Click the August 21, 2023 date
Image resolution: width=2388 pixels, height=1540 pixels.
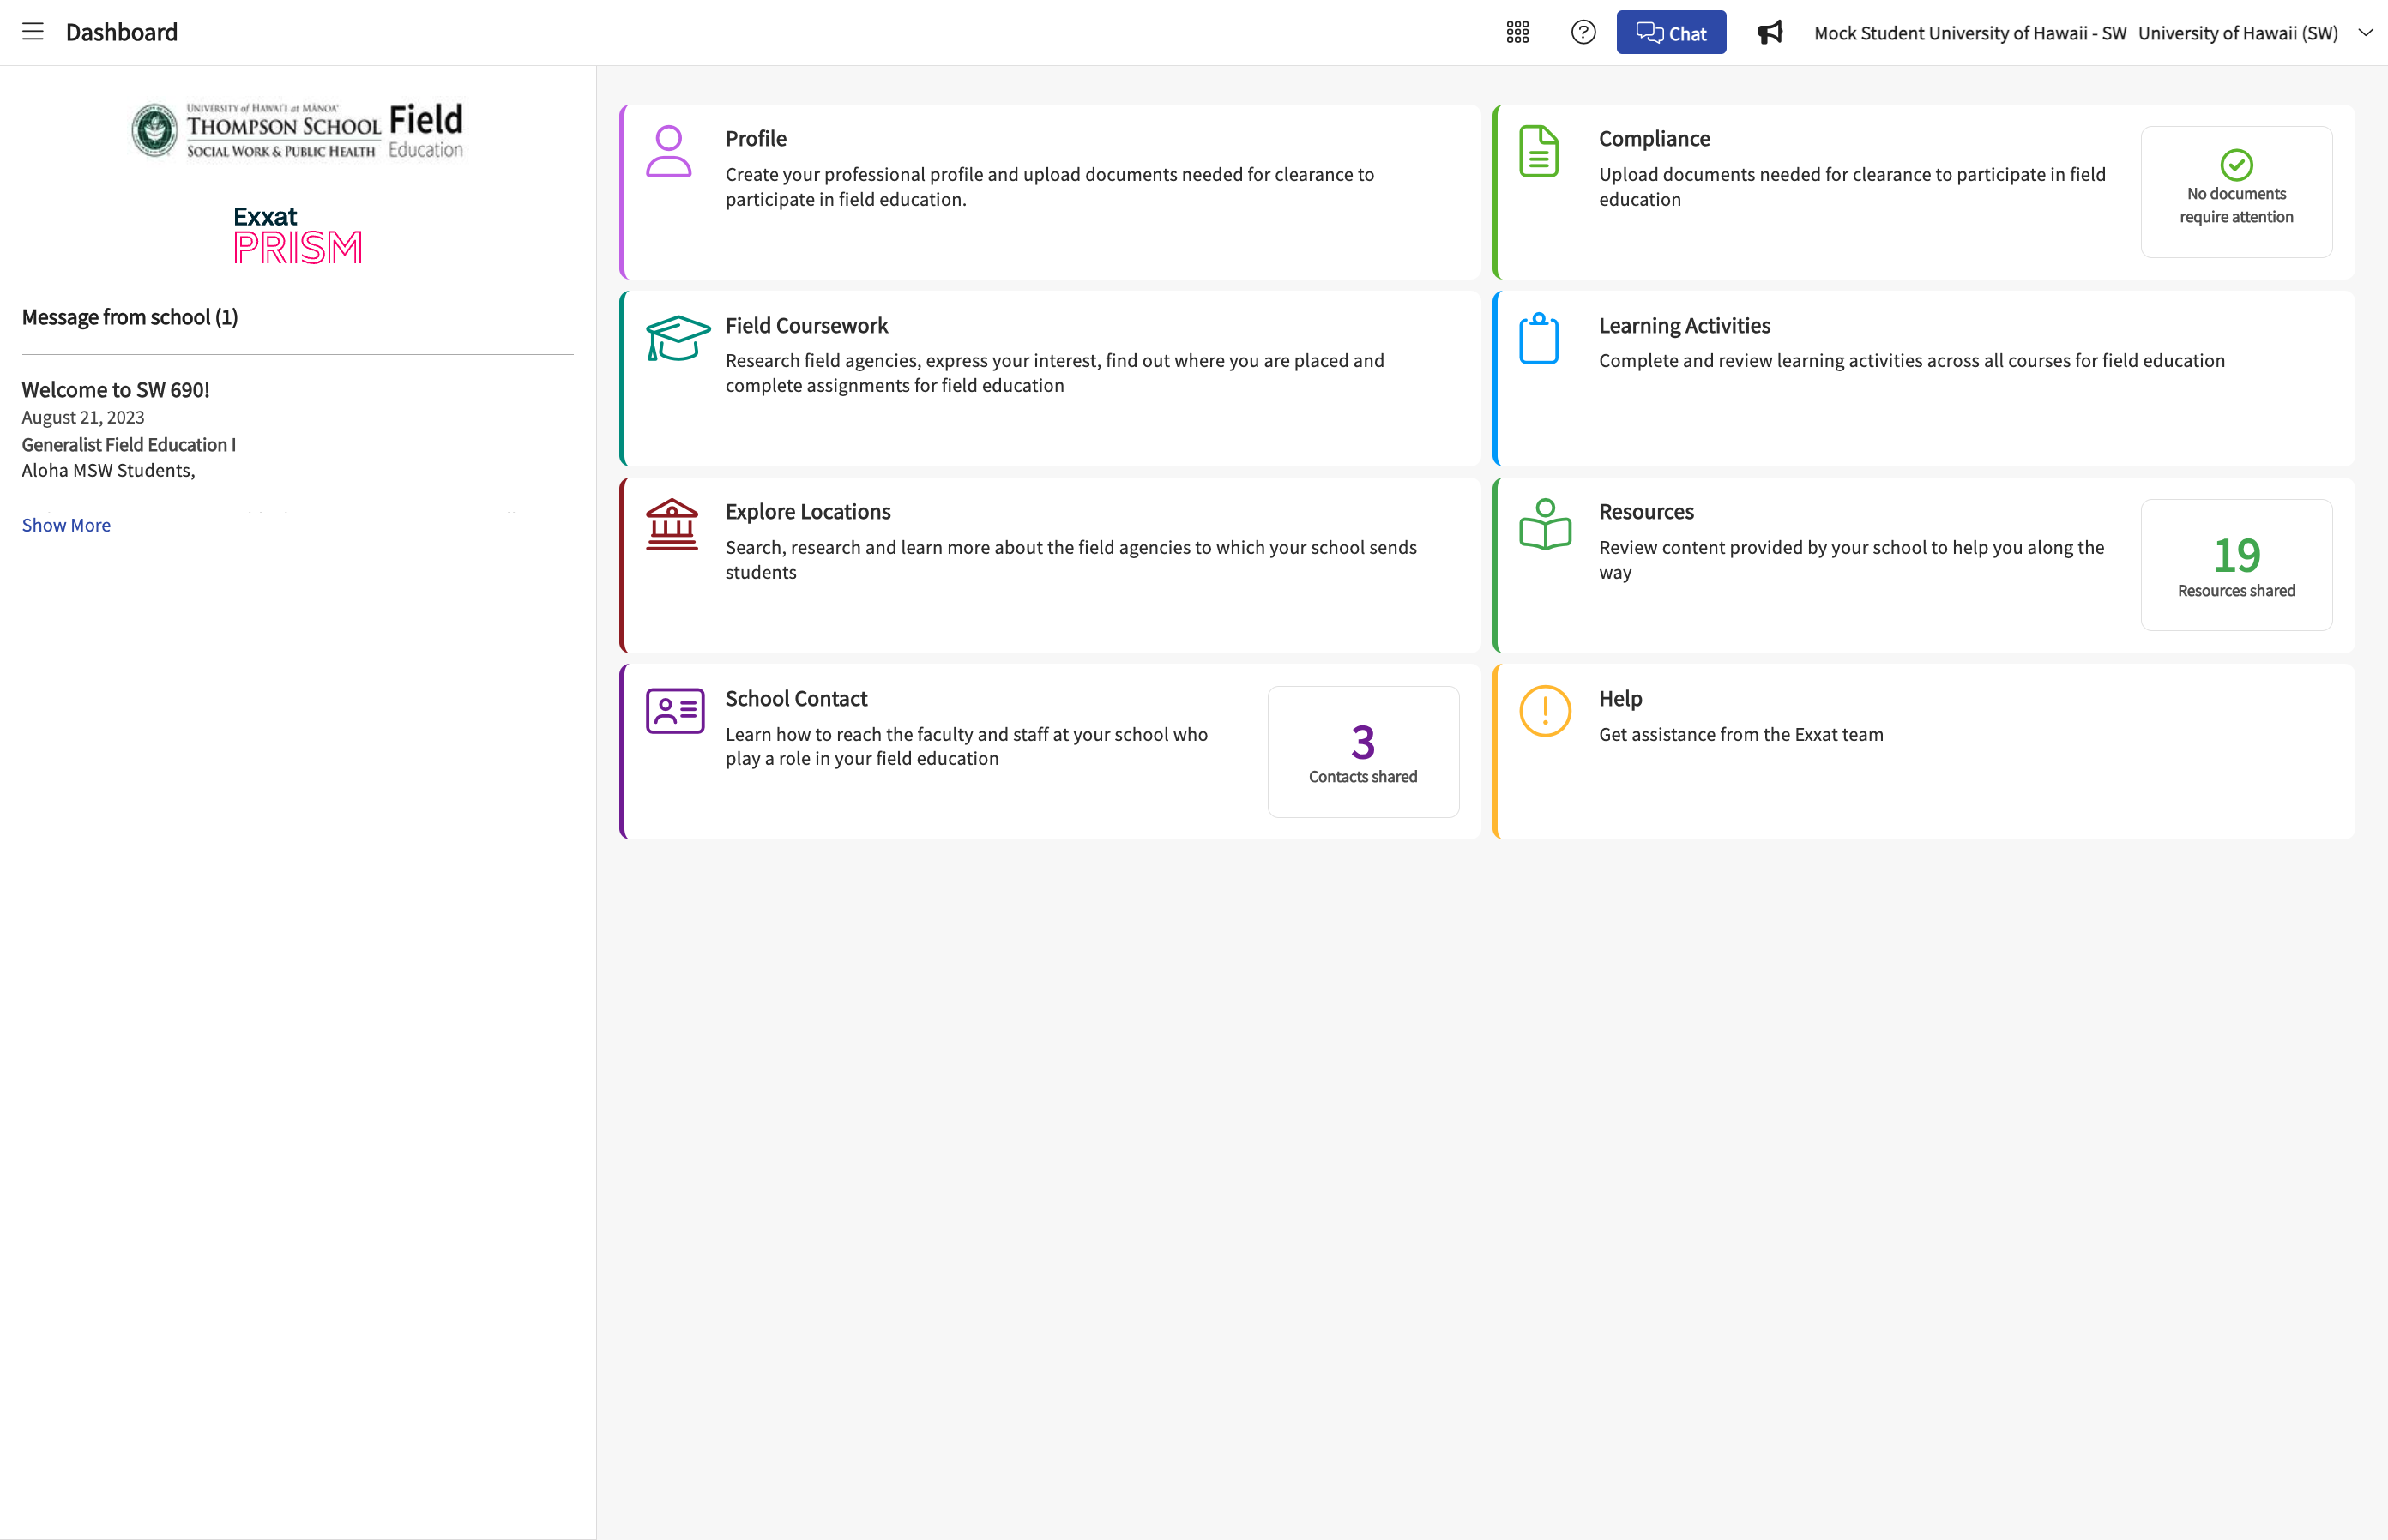83,418
